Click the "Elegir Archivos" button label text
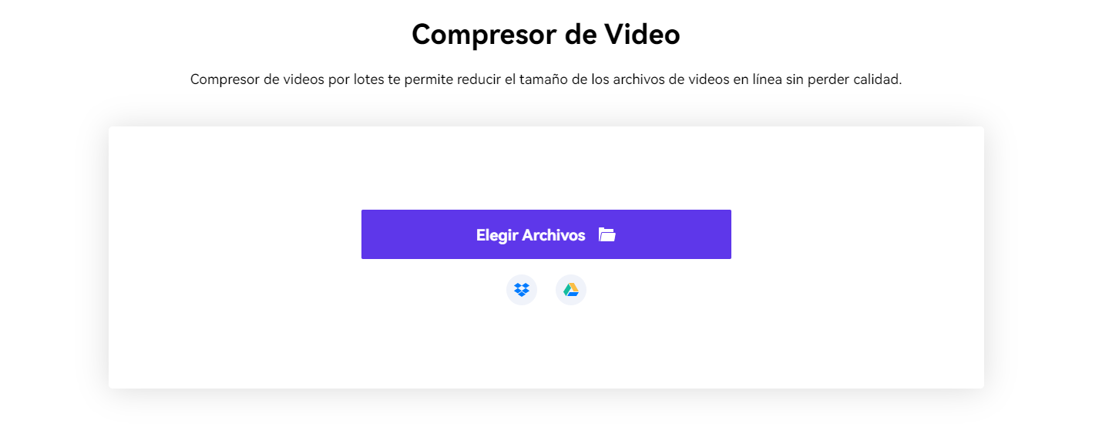This screenshot has width=1119, height=424. [x=531, y=235]
